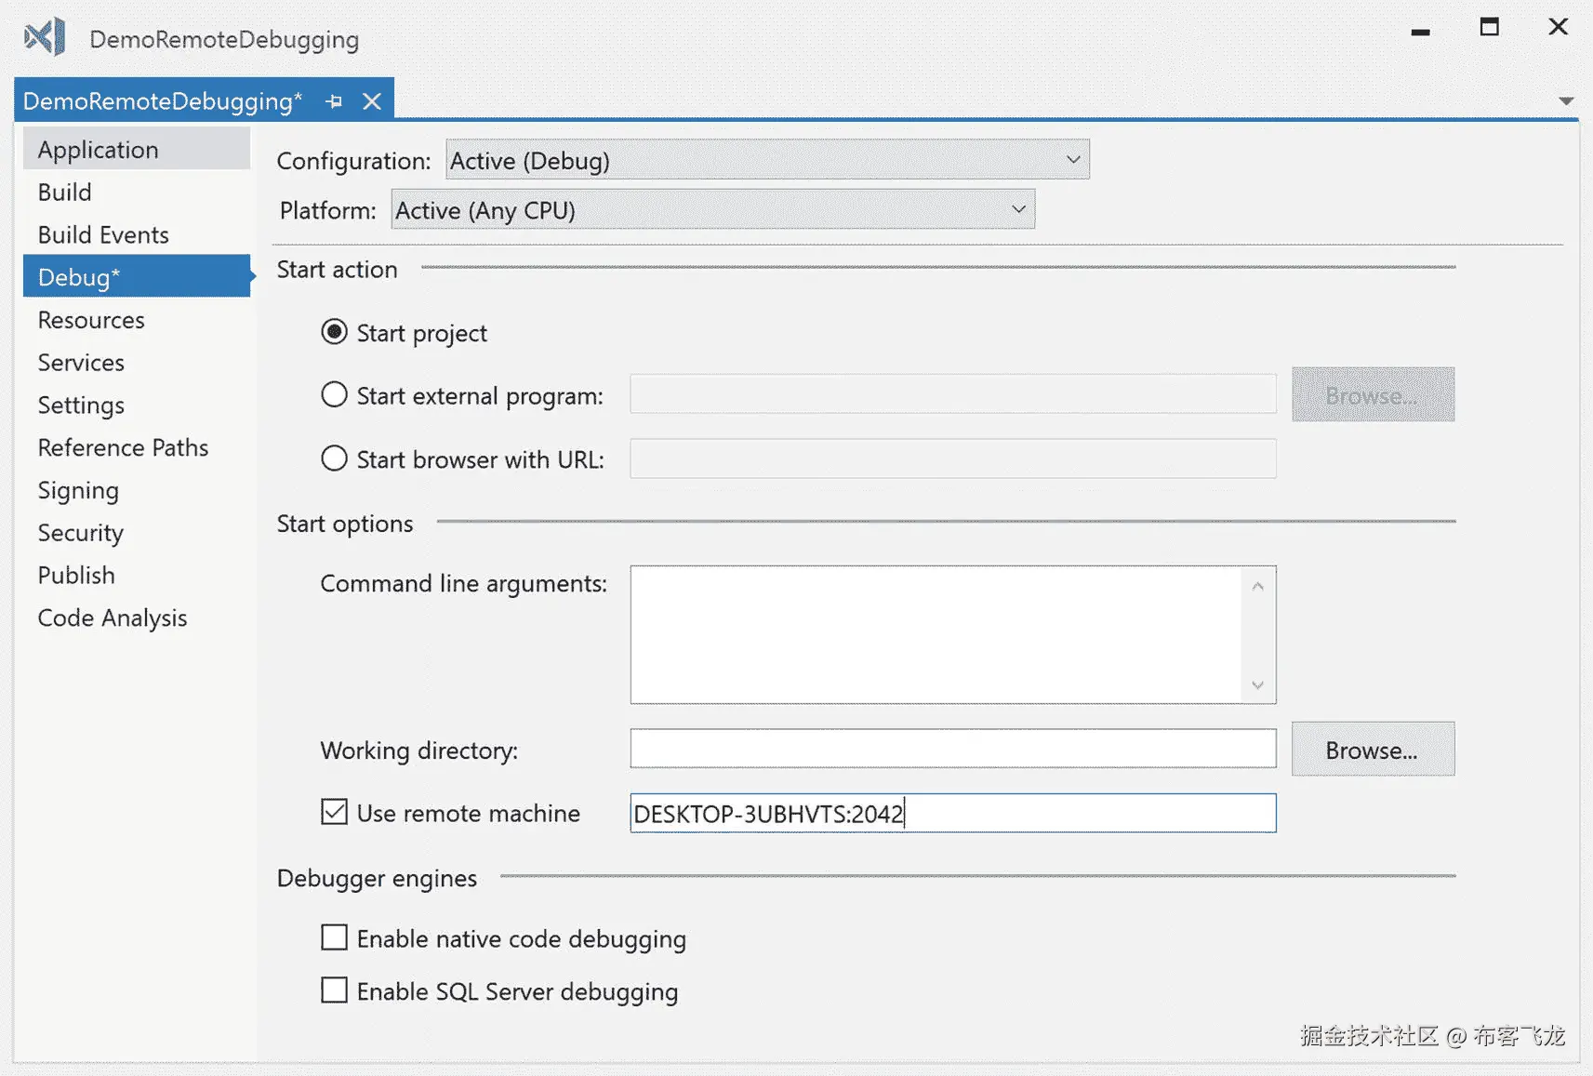Browse for a working directory
The width and height of the screenshot is (1593, 1076).
click(x=1373, y=749)
